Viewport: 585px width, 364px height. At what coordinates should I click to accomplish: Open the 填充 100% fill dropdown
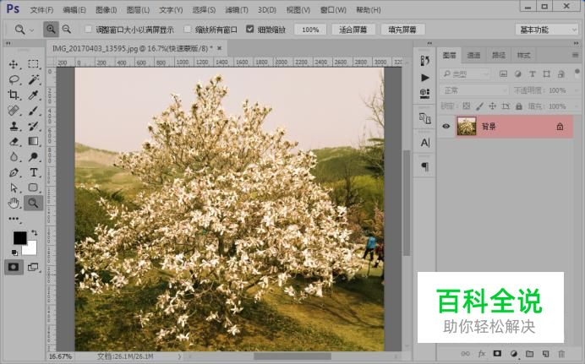tap(576, 106)
